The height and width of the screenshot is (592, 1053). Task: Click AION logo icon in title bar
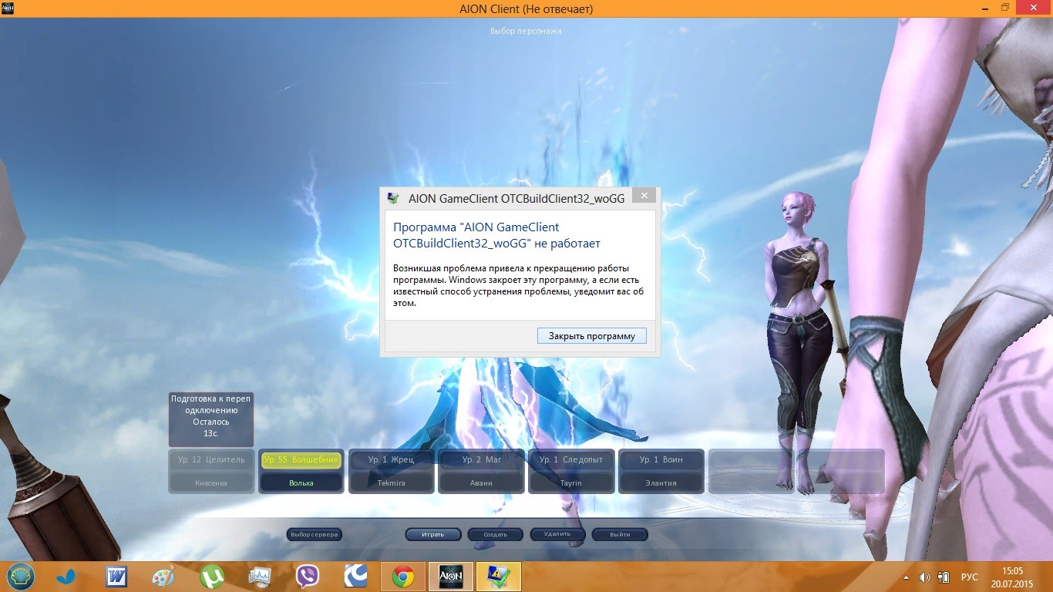coord(8,8)
